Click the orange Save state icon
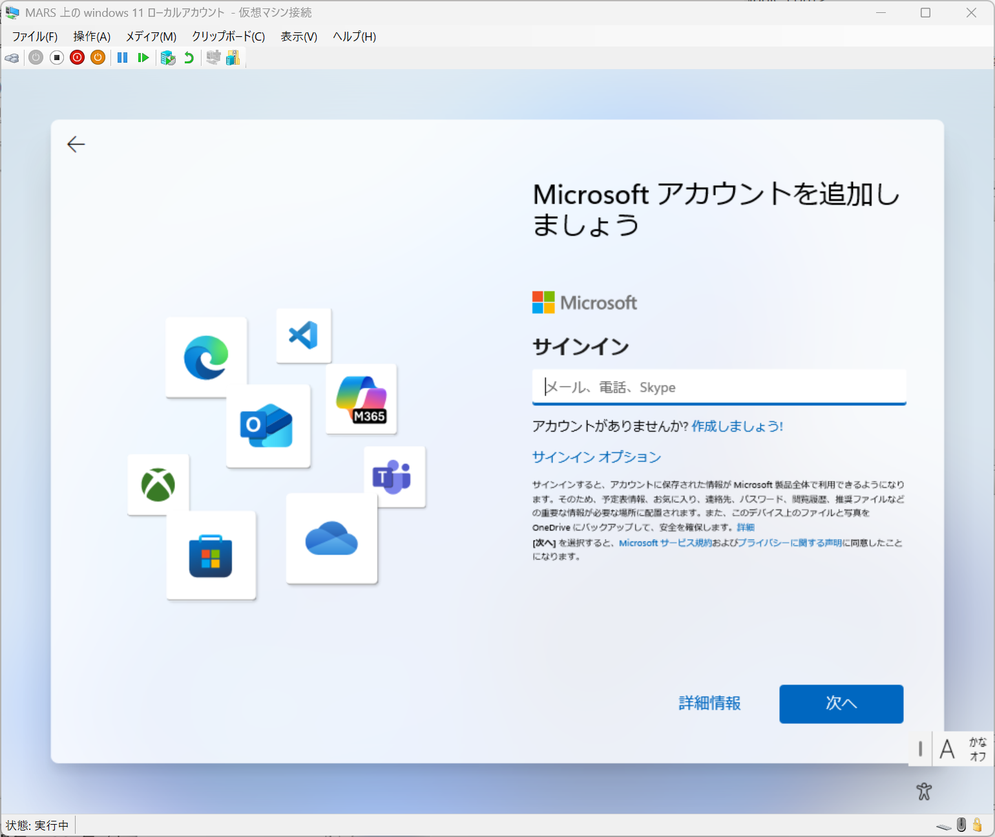995x837 pixels. (98, 58)
